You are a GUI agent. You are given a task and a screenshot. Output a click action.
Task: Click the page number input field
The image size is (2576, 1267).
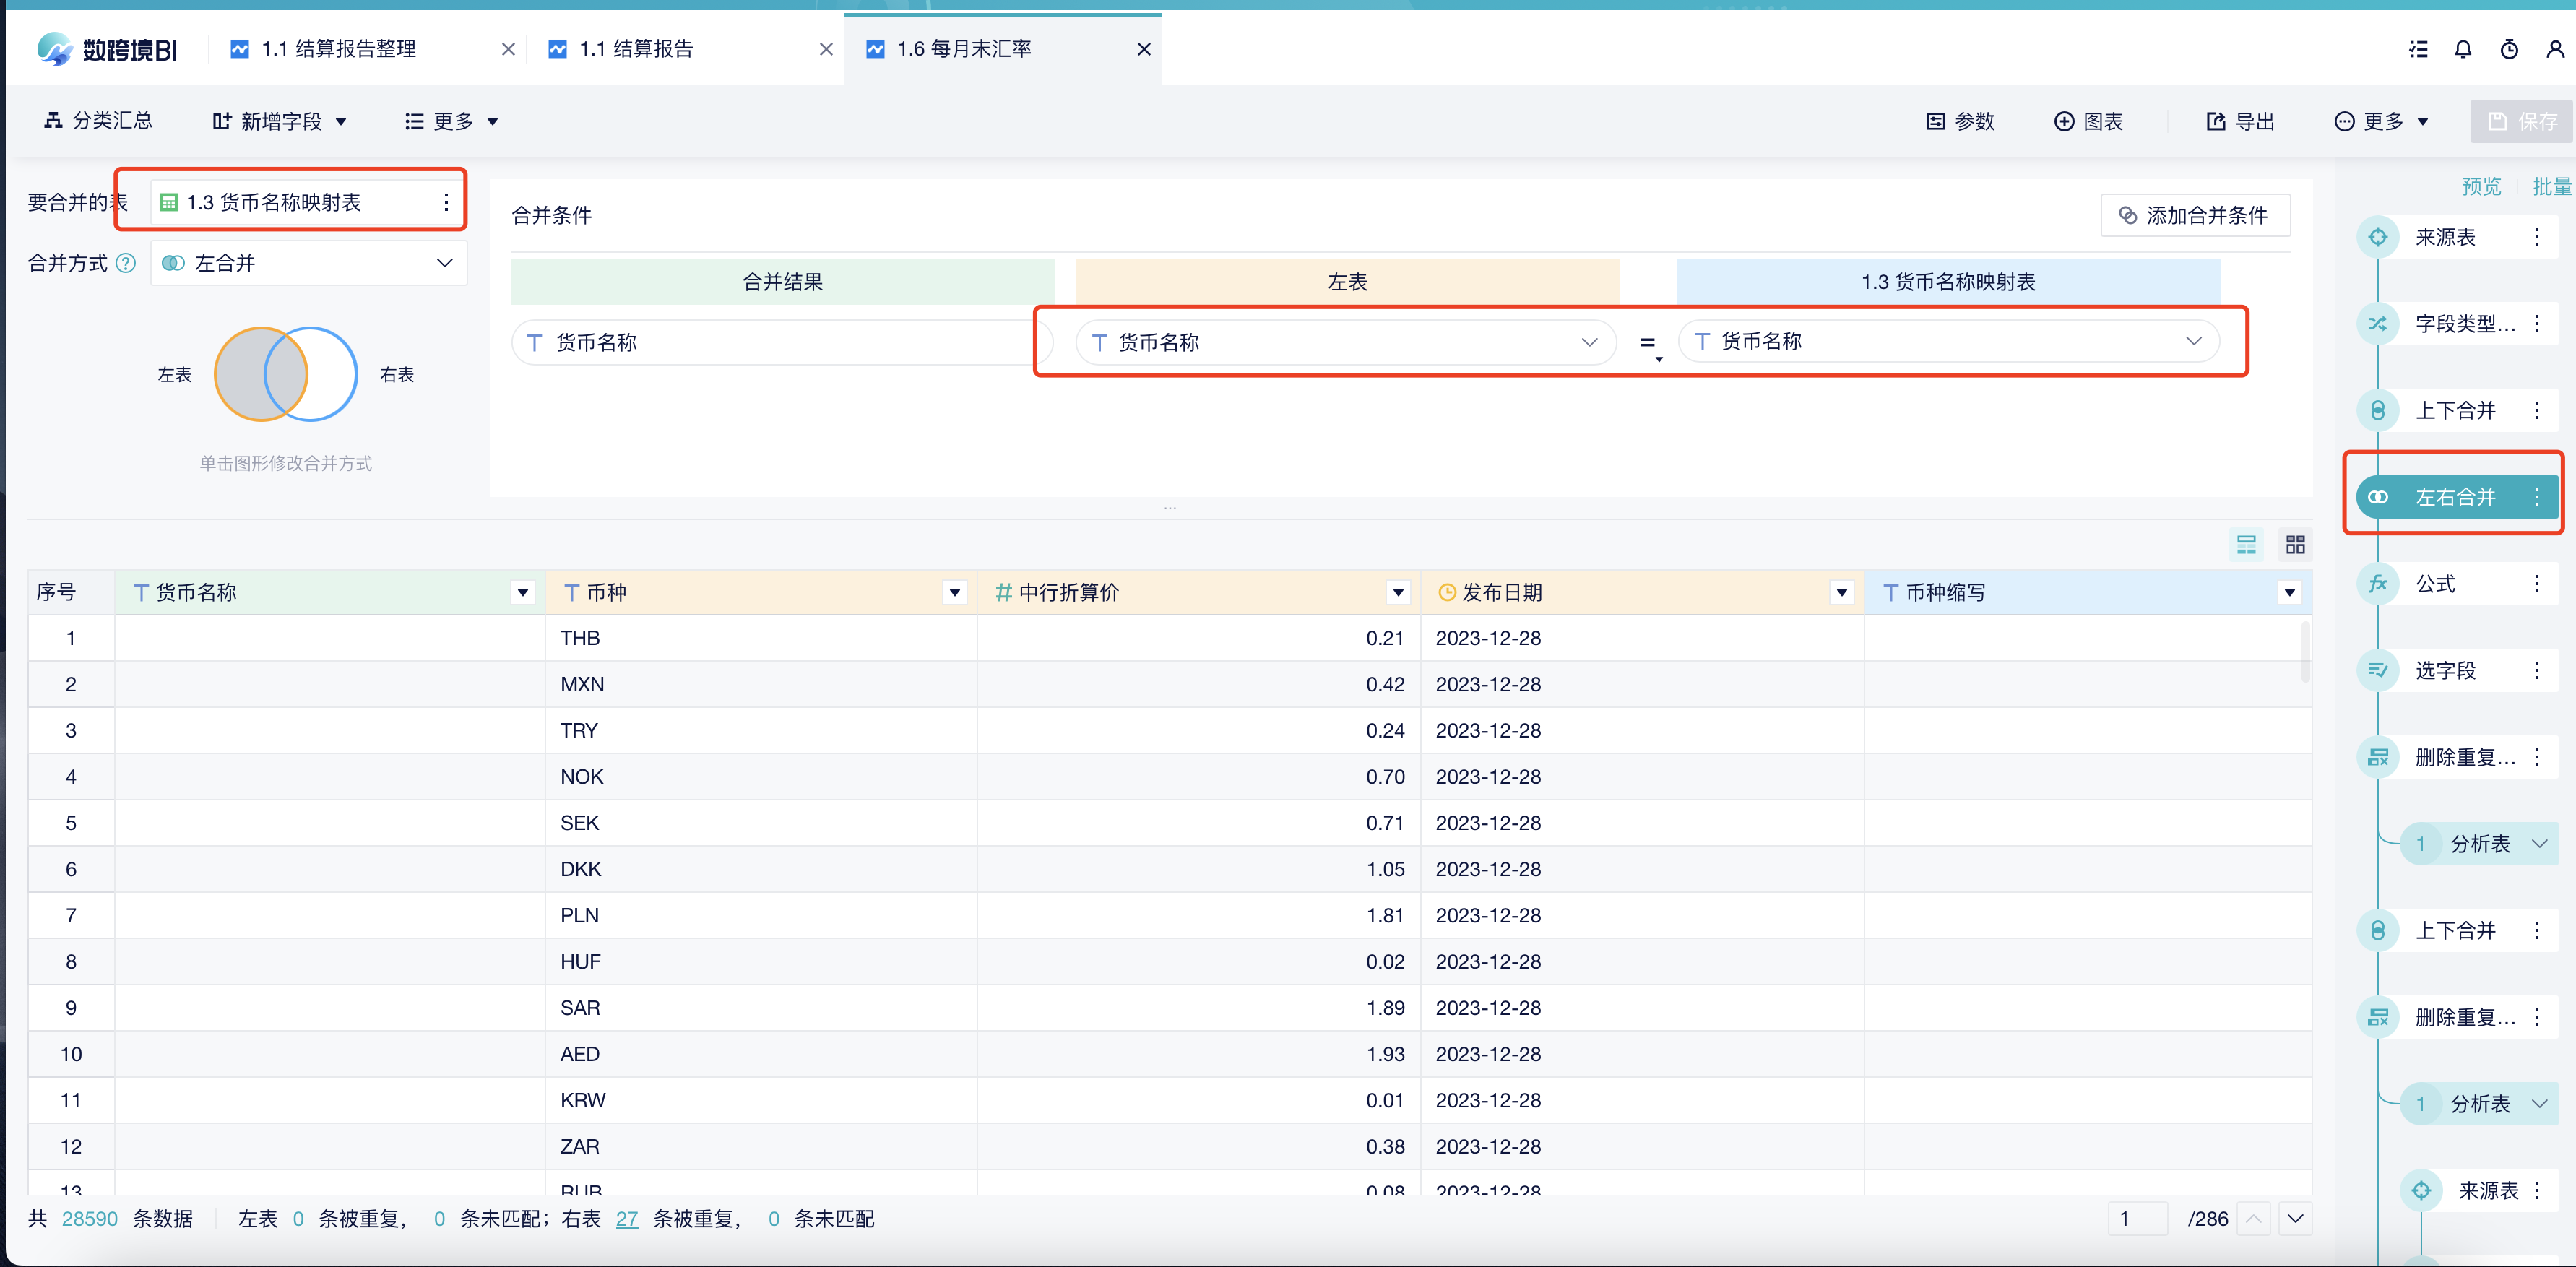point(2138,1218)
